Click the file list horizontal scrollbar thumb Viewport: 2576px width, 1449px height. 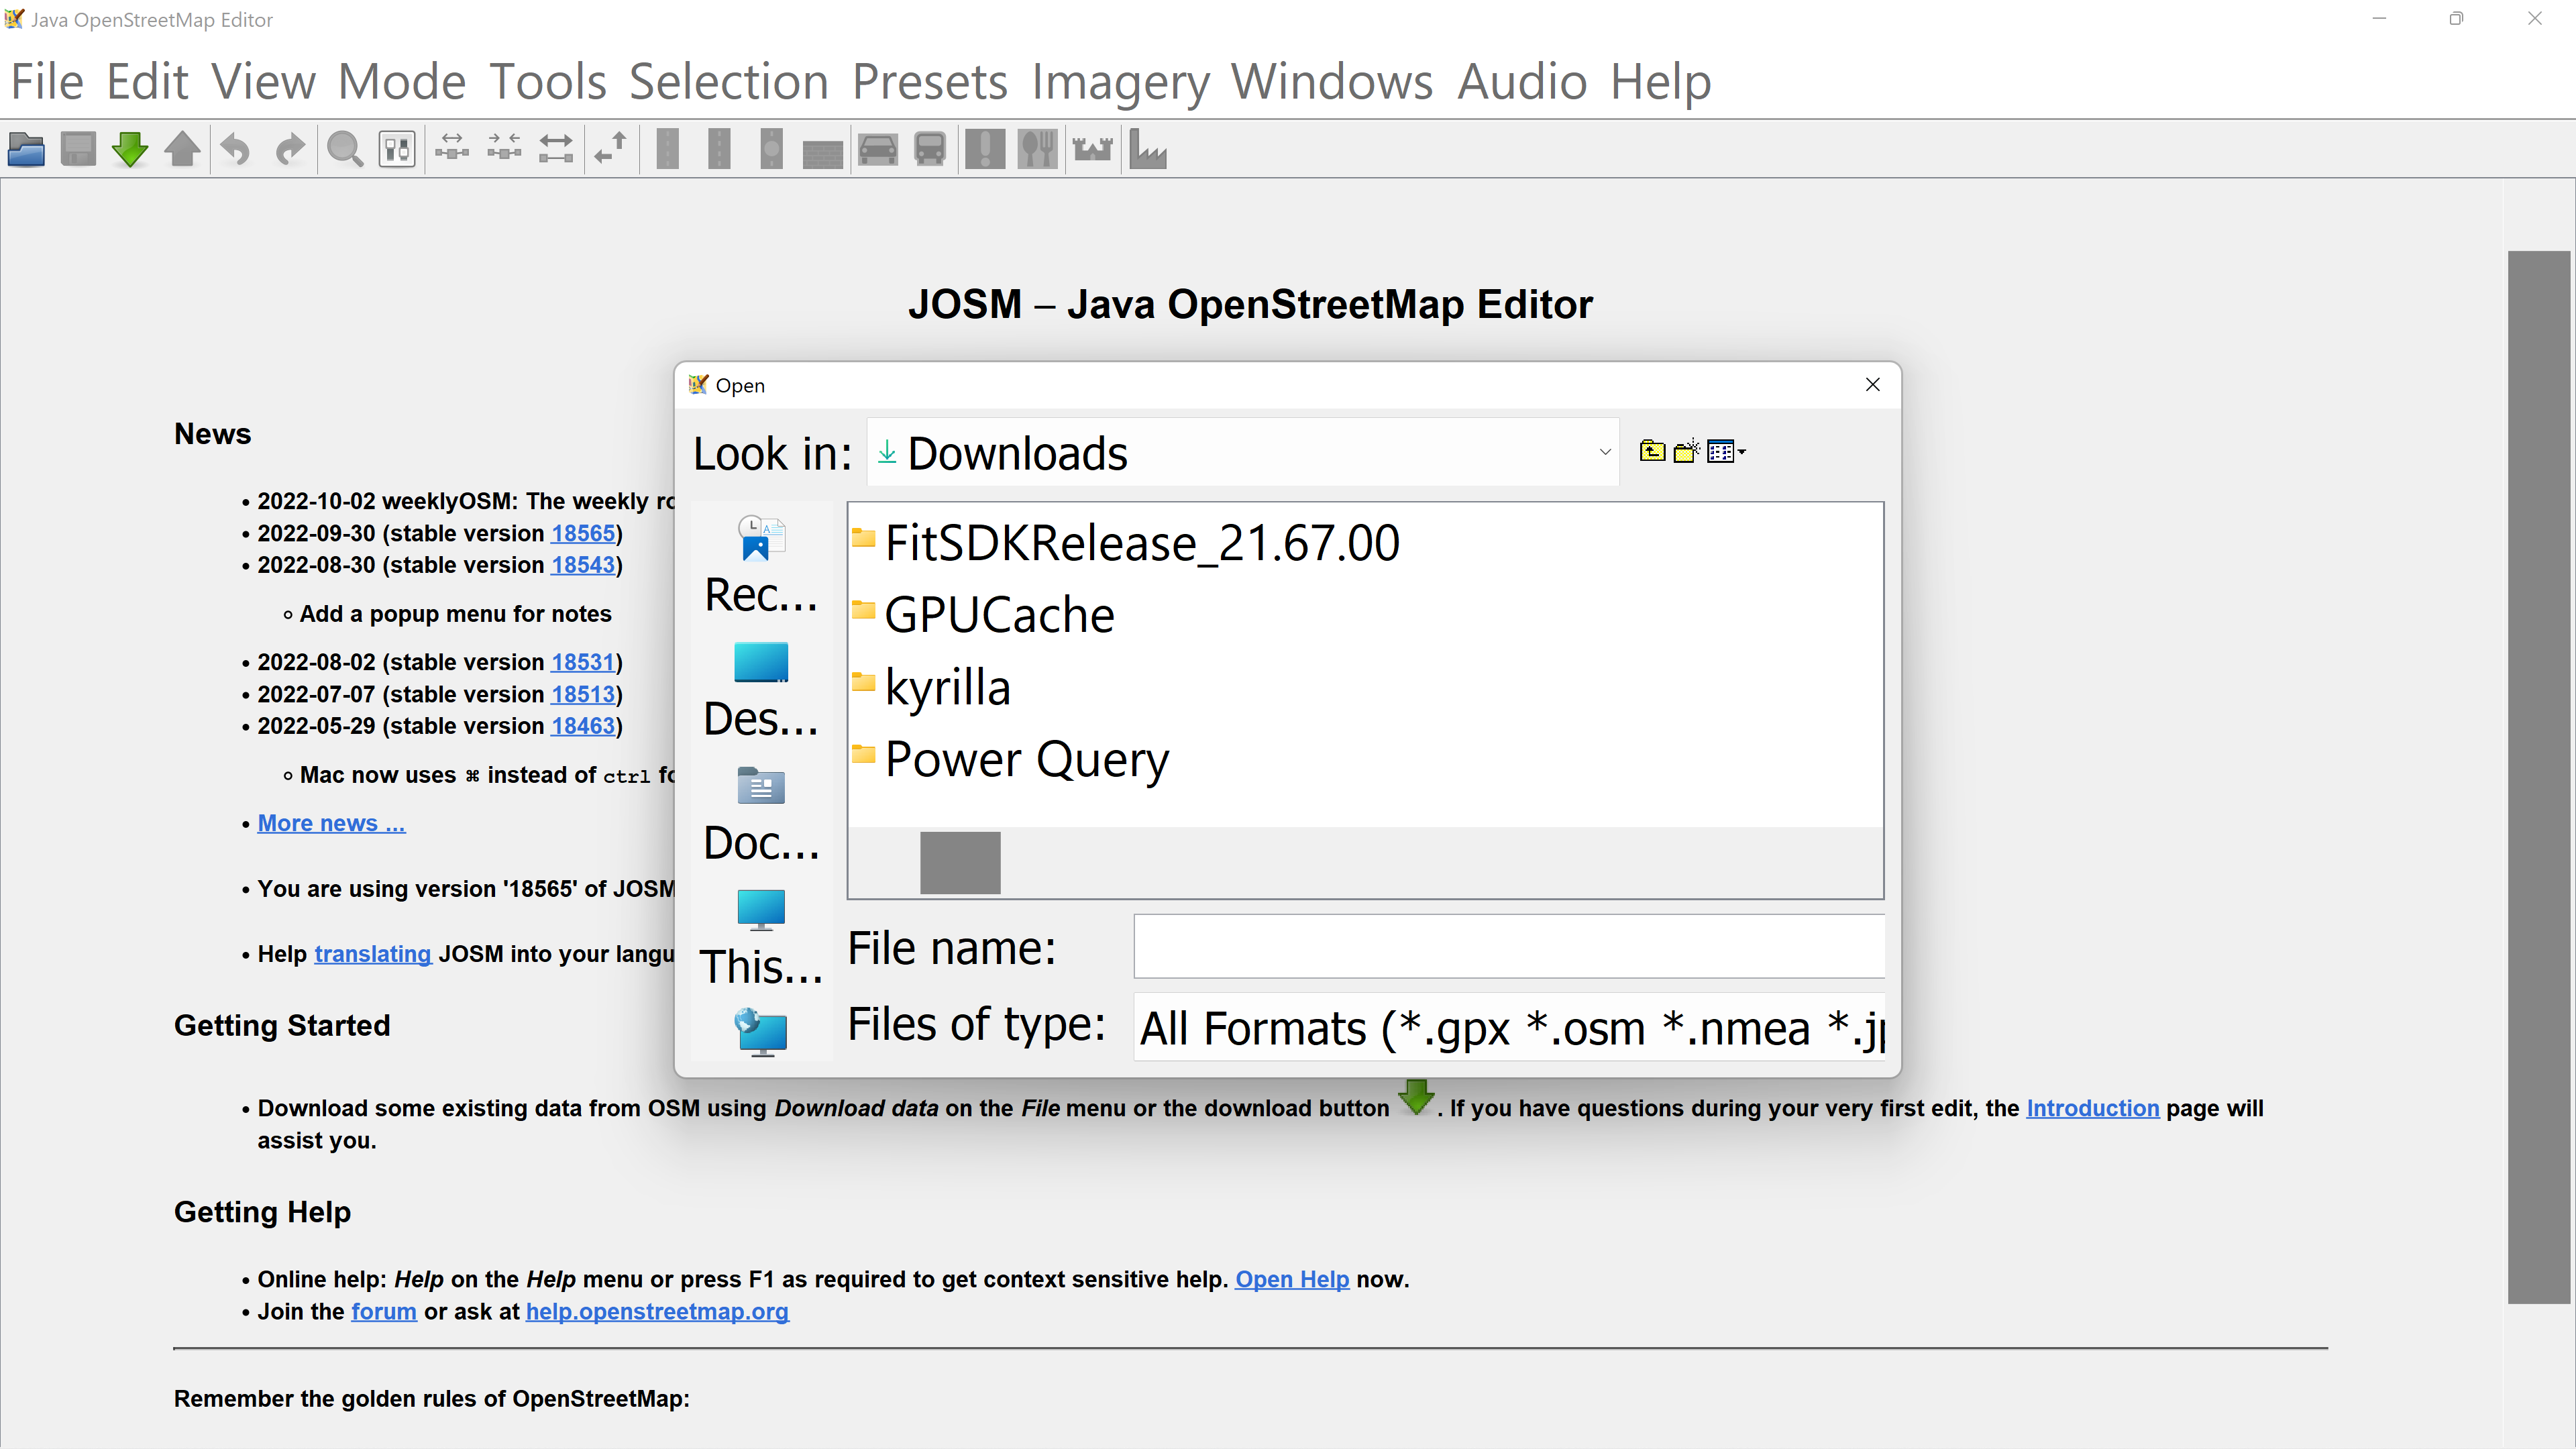point(959,862)
